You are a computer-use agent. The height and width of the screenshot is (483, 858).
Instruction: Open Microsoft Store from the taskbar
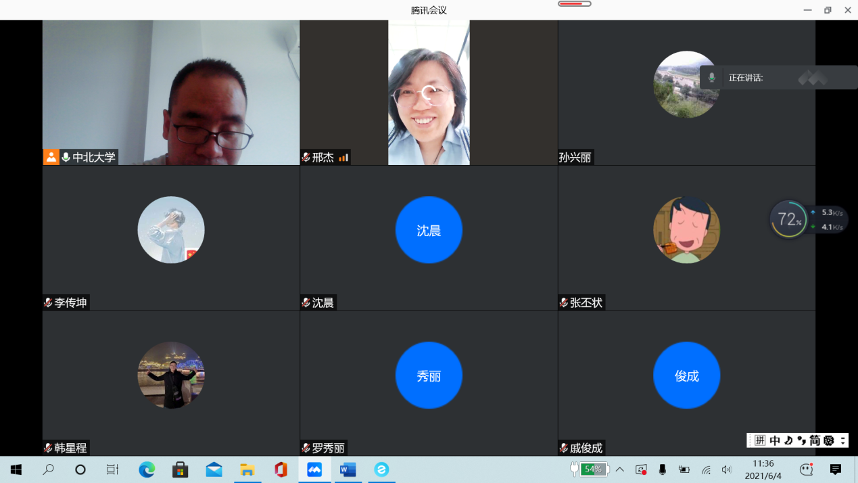[x=180, y=469]
